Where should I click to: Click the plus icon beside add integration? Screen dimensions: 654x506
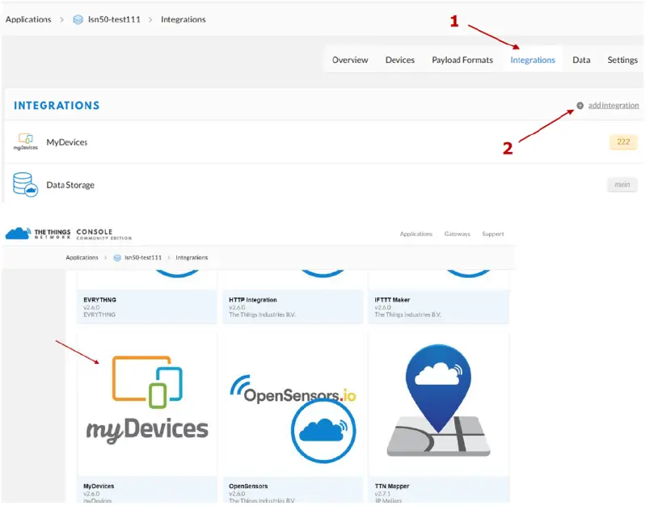[580, 106]
